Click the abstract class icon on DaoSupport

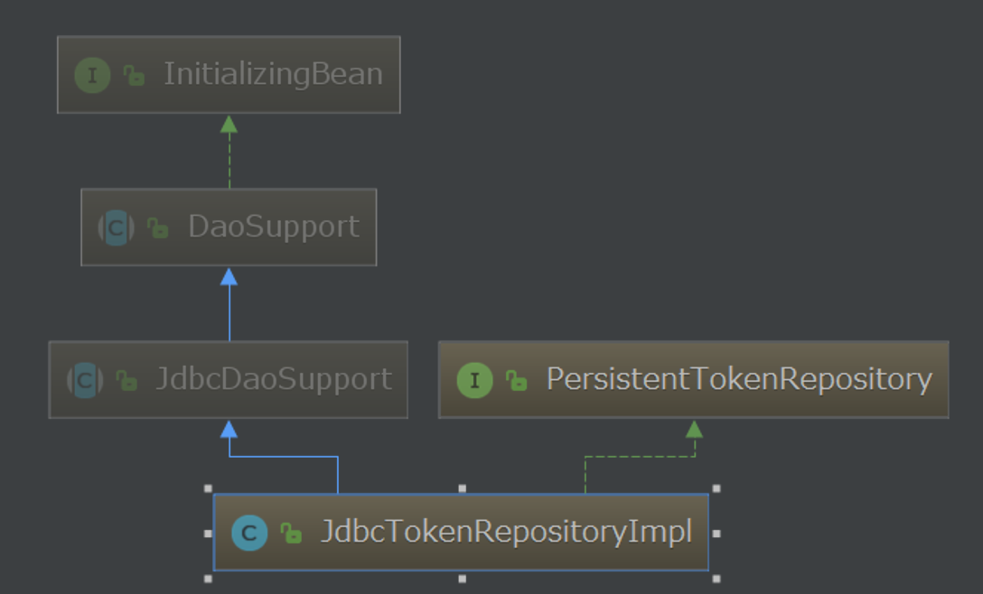pyautogui.click(x=116, y=227)
